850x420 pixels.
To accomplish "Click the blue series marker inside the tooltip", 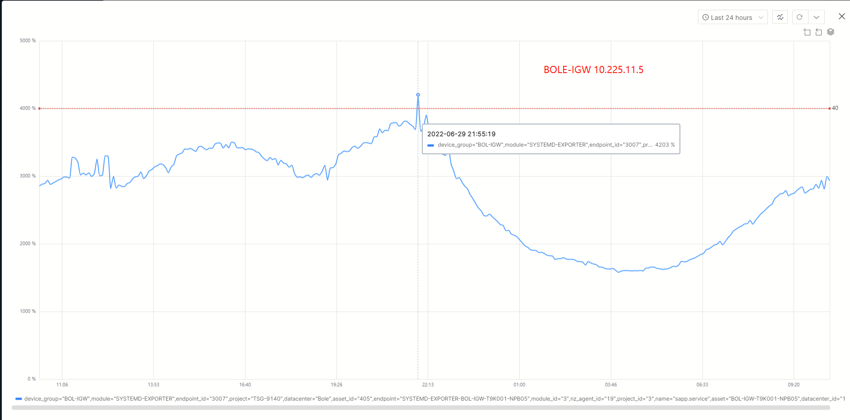I will pos(431,145).
